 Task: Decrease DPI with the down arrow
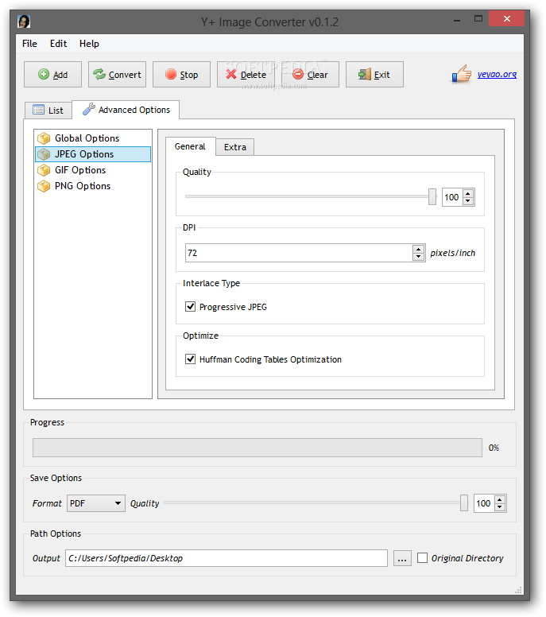(x=419, y=257)
